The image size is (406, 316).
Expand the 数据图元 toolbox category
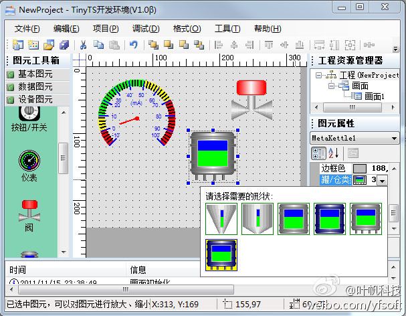tap(37, 86)
